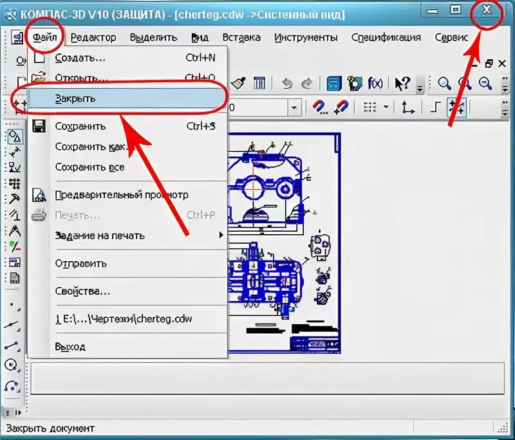The height and width of the screenshot is (440, 515).
Task: Choose Сохранить menu entry
Action: pyautogui.click(x=127, y=126)
